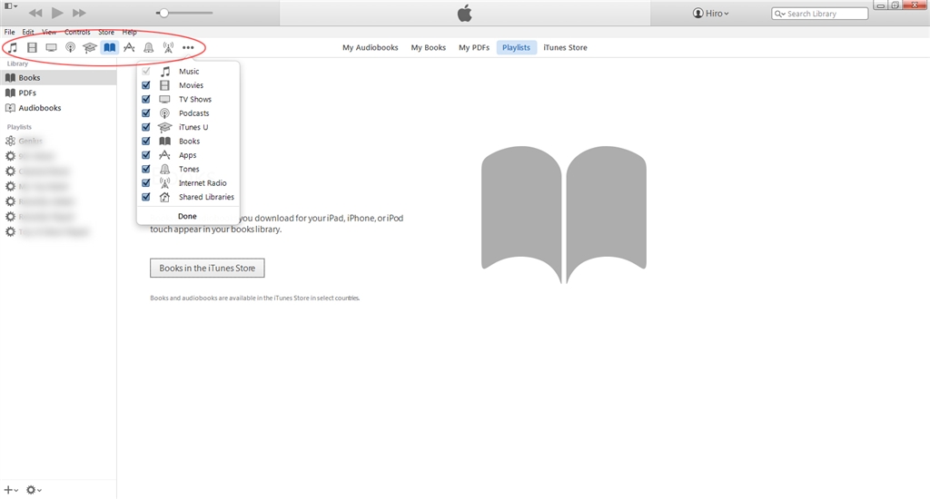Click Books in the iTunes Store button
This screenshot has height=499, width=930.
coord(207,268)
